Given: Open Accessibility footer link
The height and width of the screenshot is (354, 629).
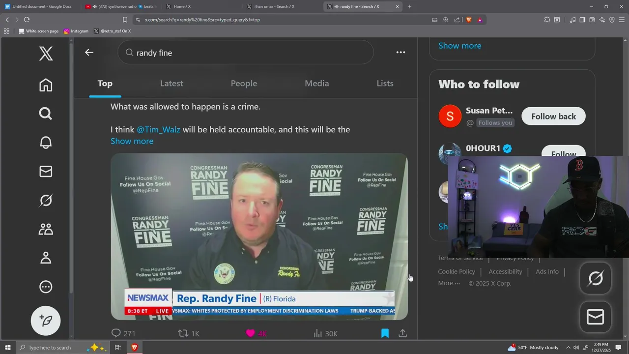Looking at the screenshot, I should point(505,271).
